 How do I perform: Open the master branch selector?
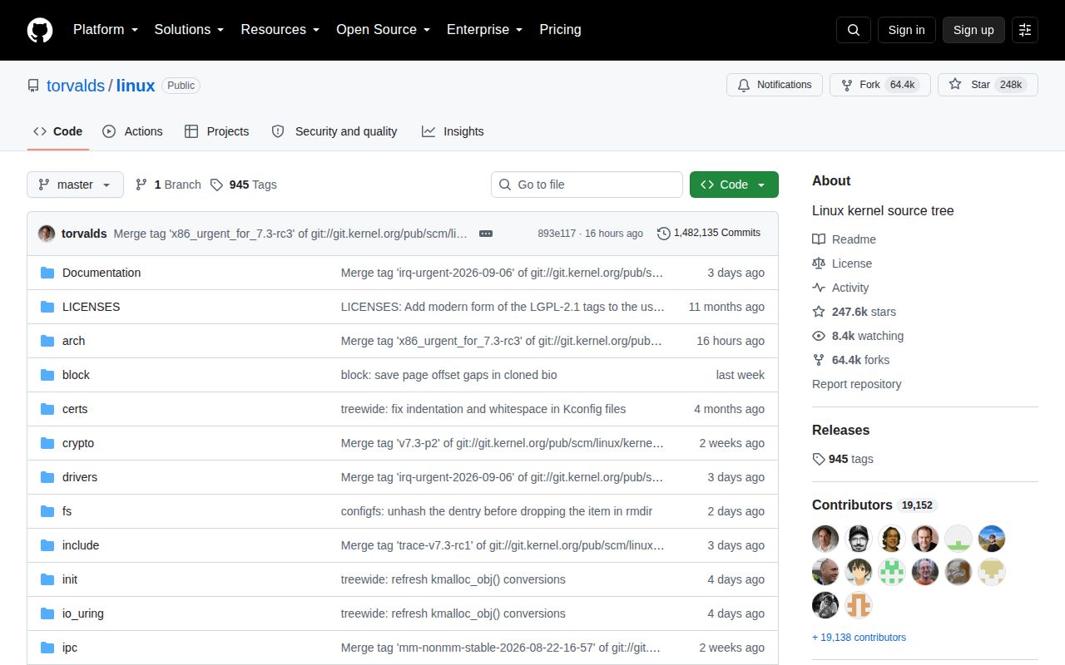(75, 185)
